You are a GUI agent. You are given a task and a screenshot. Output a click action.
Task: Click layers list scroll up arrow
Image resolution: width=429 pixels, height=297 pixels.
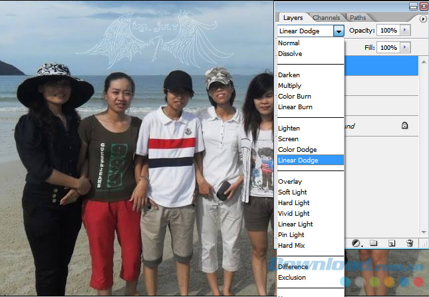click(x=424, y=62)
